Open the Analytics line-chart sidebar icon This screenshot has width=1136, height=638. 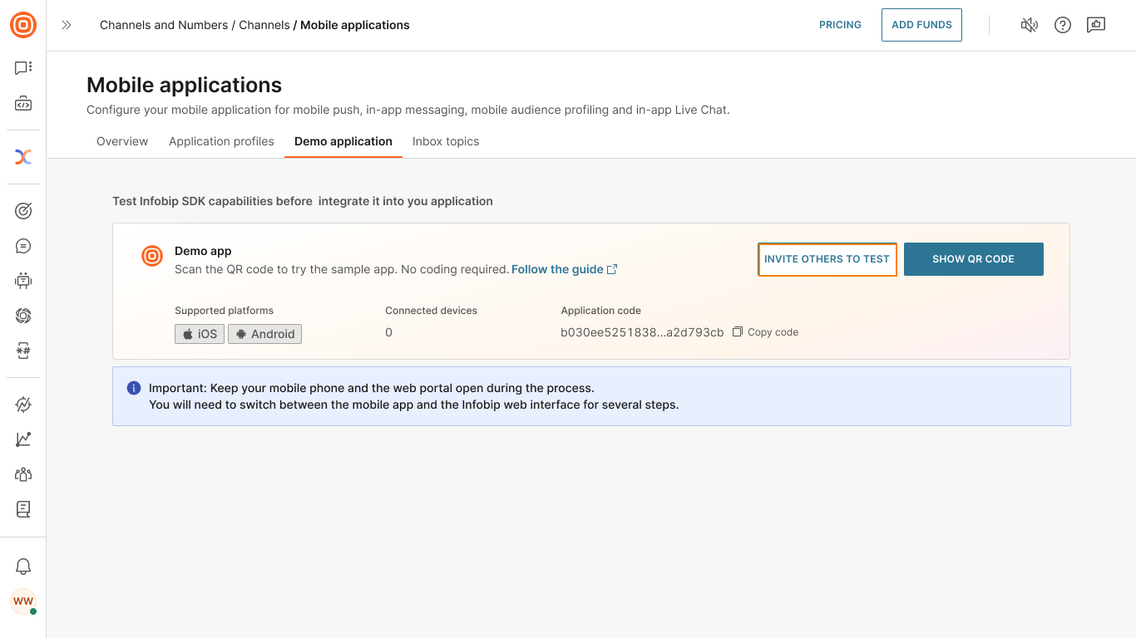pos(23,439)
